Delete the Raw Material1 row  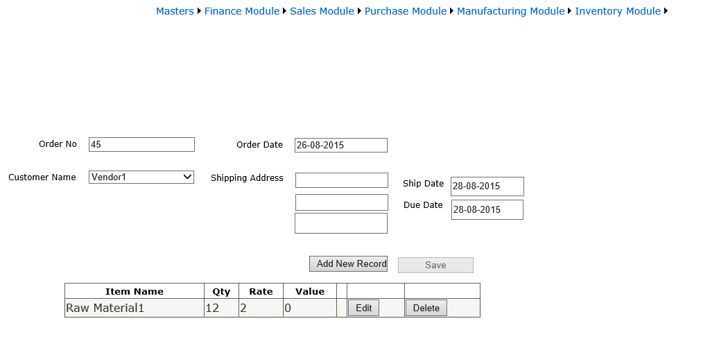[x=426, y=308]
